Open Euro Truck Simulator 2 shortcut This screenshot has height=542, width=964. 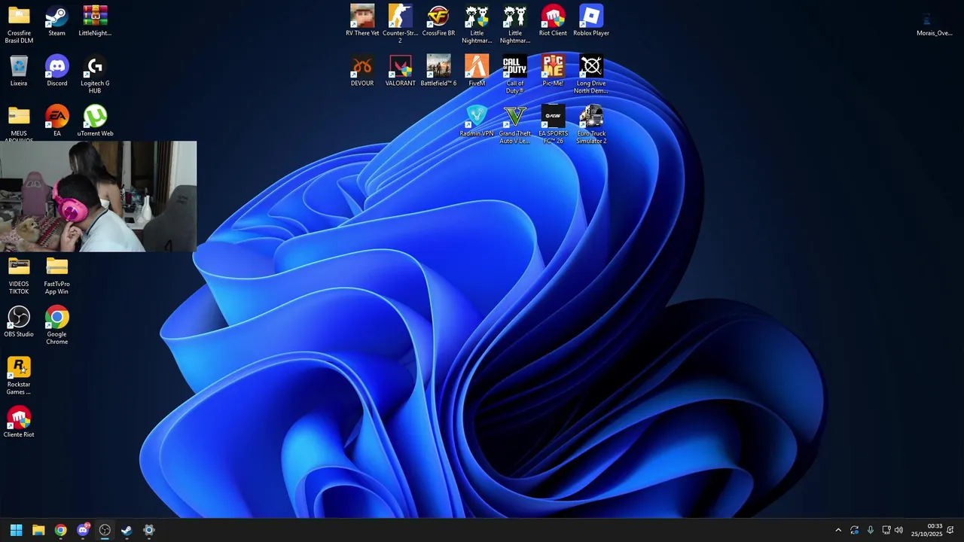[x=591, y=125]
